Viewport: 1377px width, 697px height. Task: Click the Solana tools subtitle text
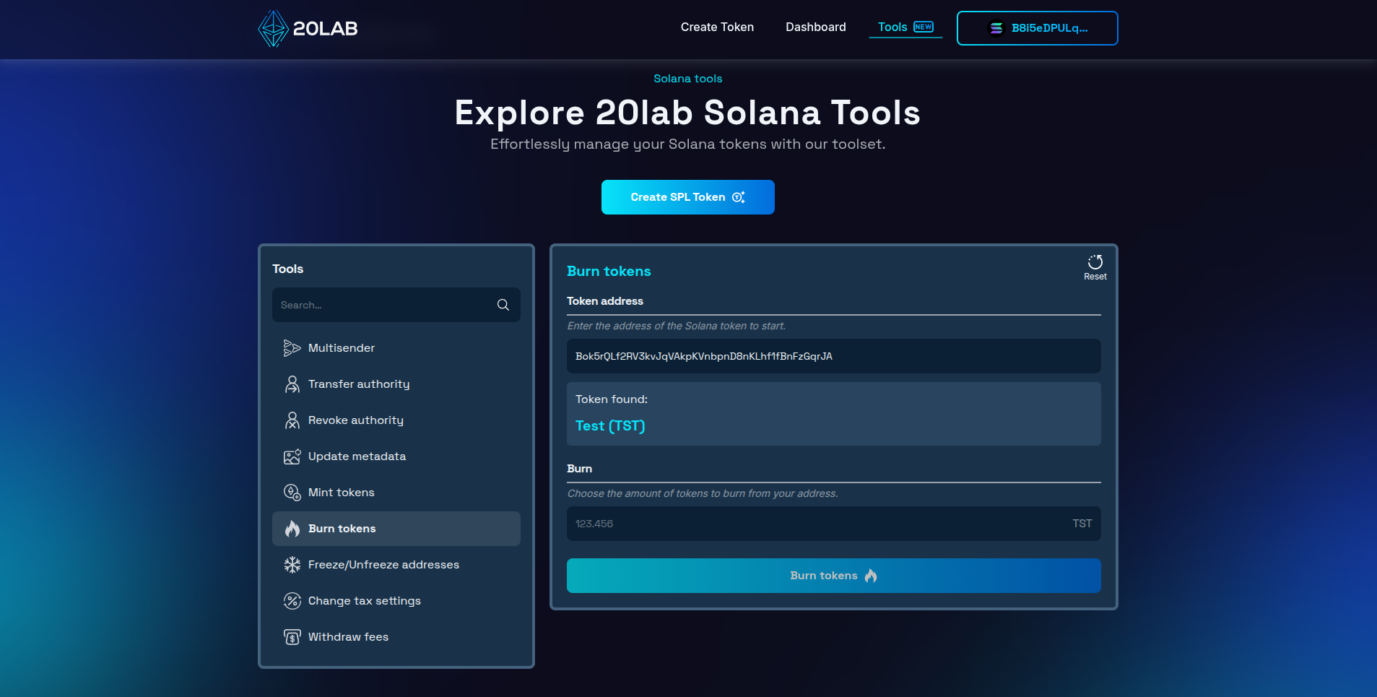tap(688, 79)
